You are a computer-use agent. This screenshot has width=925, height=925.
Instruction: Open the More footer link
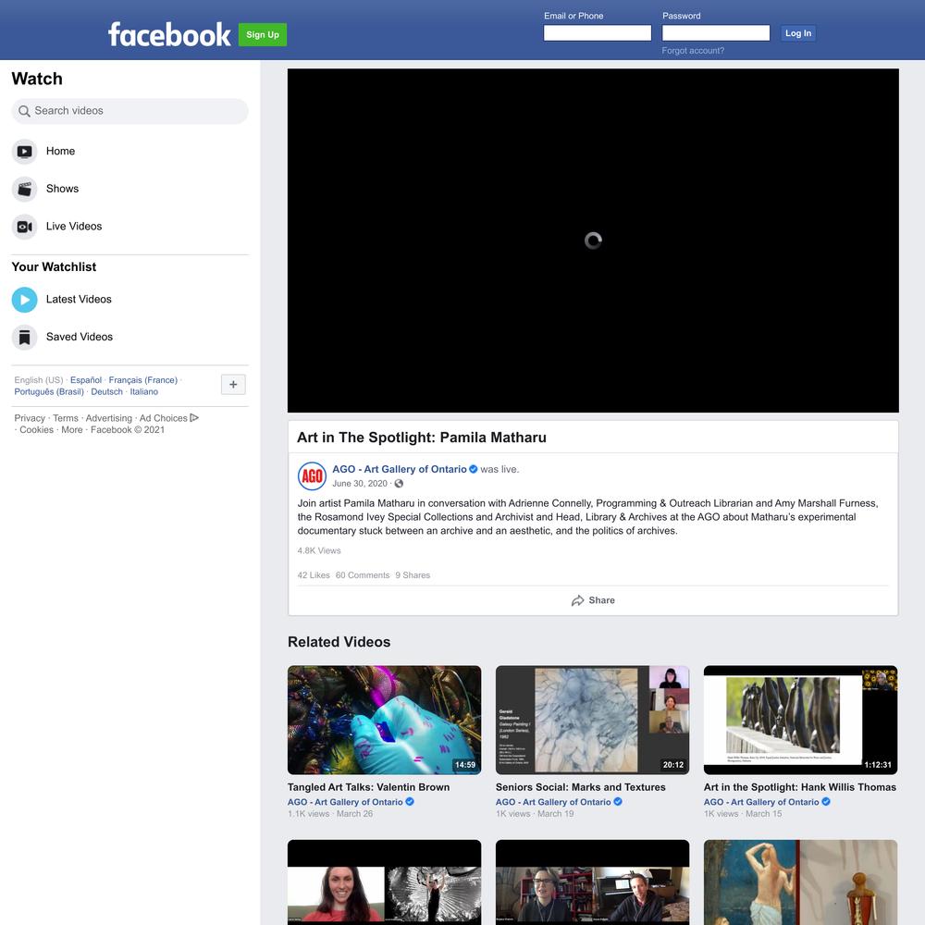[72, 430]
